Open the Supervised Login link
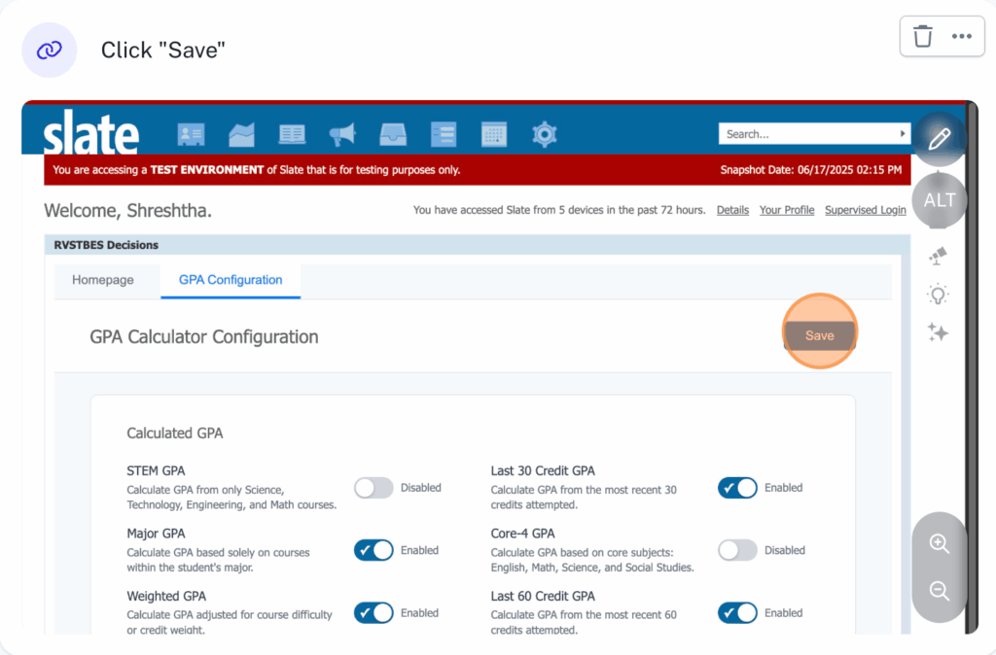996x655 pixels. [x=865, y=210]
